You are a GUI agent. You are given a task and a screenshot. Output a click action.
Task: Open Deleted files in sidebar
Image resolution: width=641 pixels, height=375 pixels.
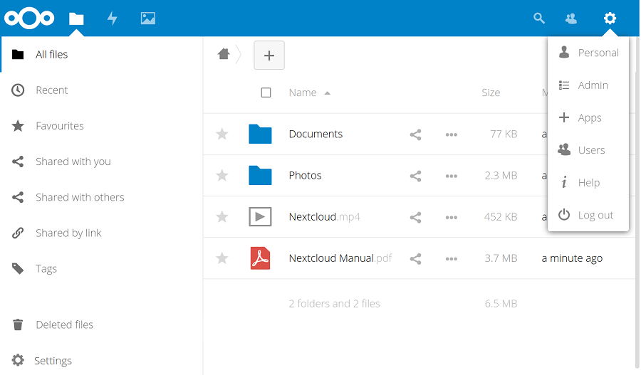pos(64,324)
